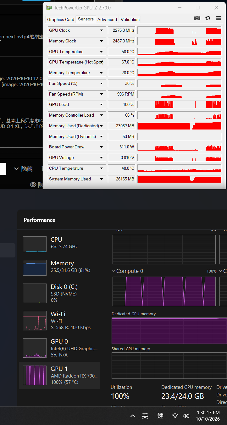
Task: Click the GPU-Z title bar app icon
Action: (x=49, y=8)
